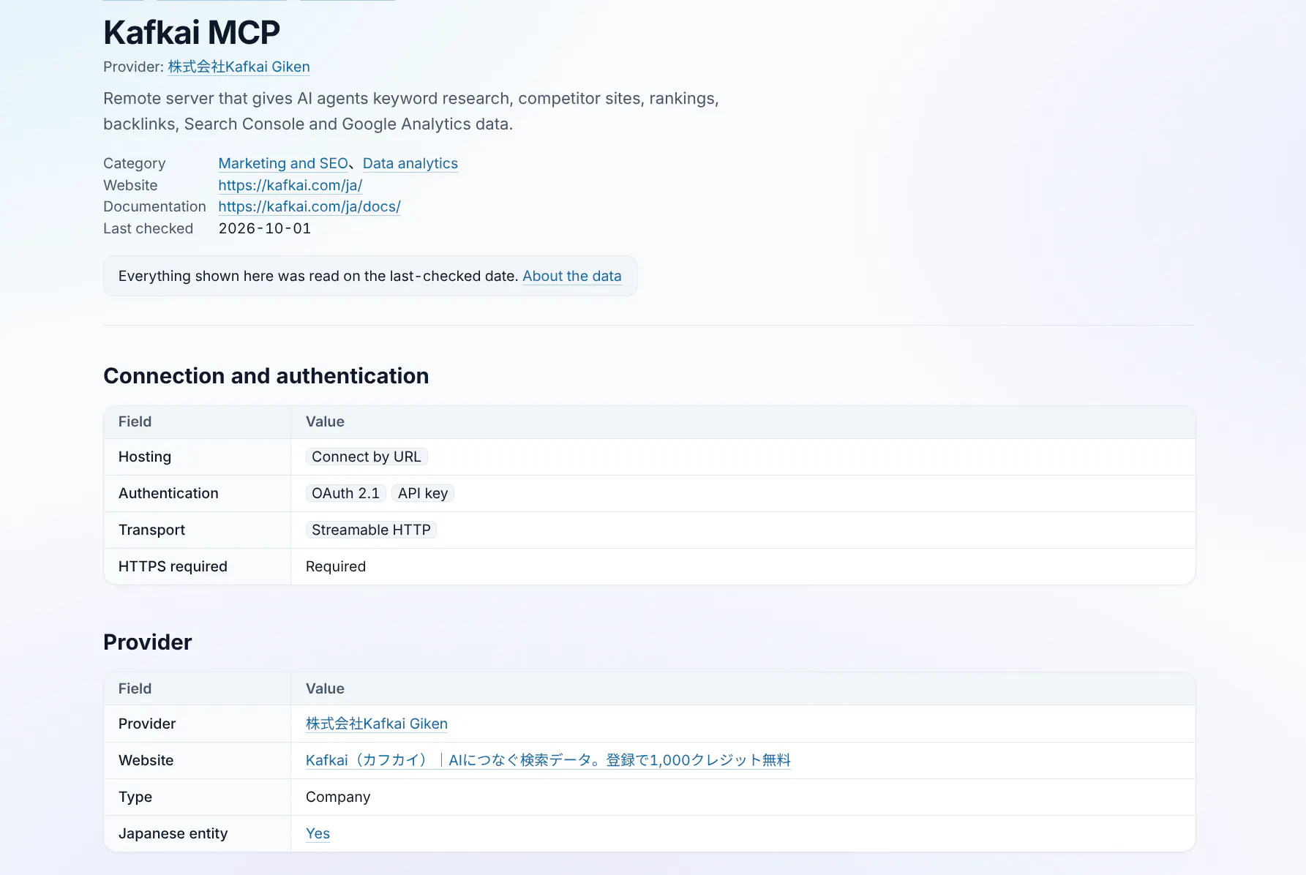Open the https://kafkai.com/ja/docs/ documentation link
This screenshot has height=875, width=1306.
[309, 206]
